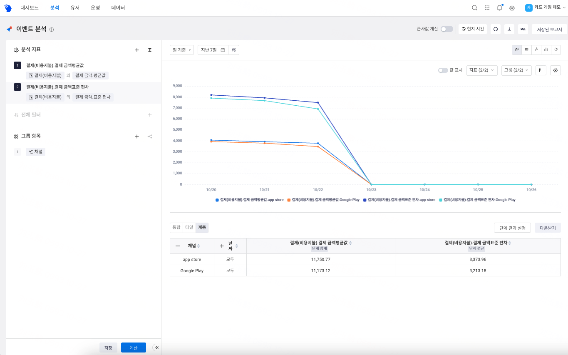This screenshot has width=568, height=355.
Task: Click the 현지 시간 button
Action: click(x=473, y=29)
